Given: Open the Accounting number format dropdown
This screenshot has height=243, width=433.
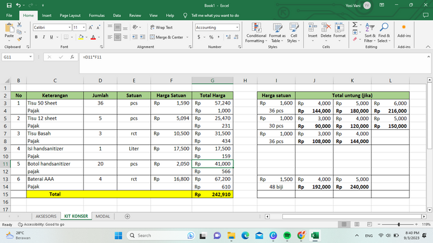Looking at the screenshot, I should (237, 27).
